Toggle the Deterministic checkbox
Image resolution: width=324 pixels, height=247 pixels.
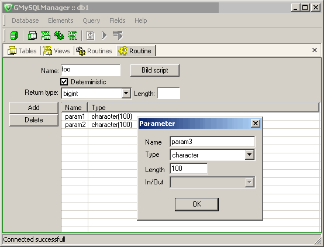coord(64,82)
